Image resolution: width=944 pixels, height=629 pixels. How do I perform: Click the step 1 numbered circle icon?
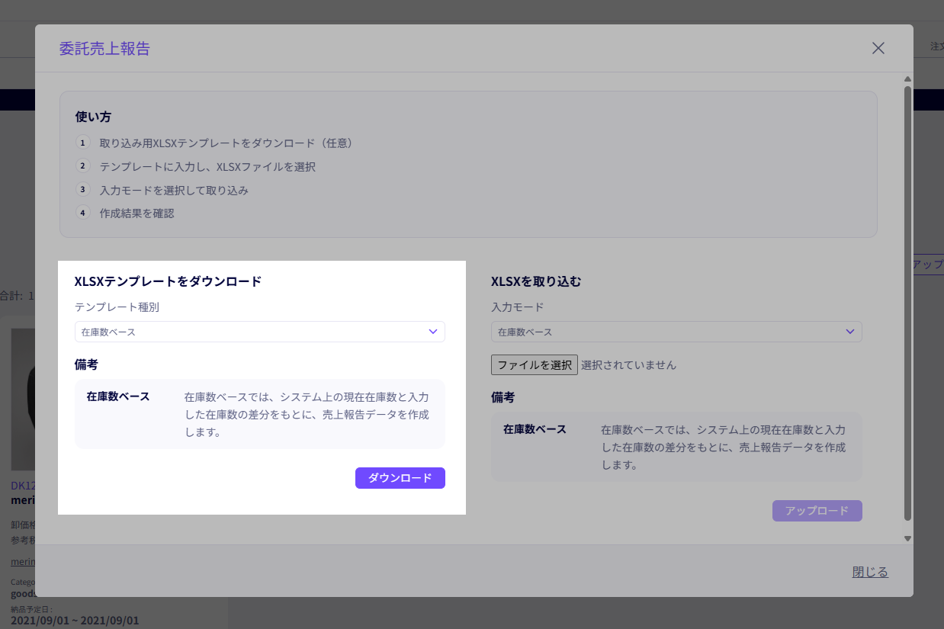pyautogui.click(x=83, y=143)
